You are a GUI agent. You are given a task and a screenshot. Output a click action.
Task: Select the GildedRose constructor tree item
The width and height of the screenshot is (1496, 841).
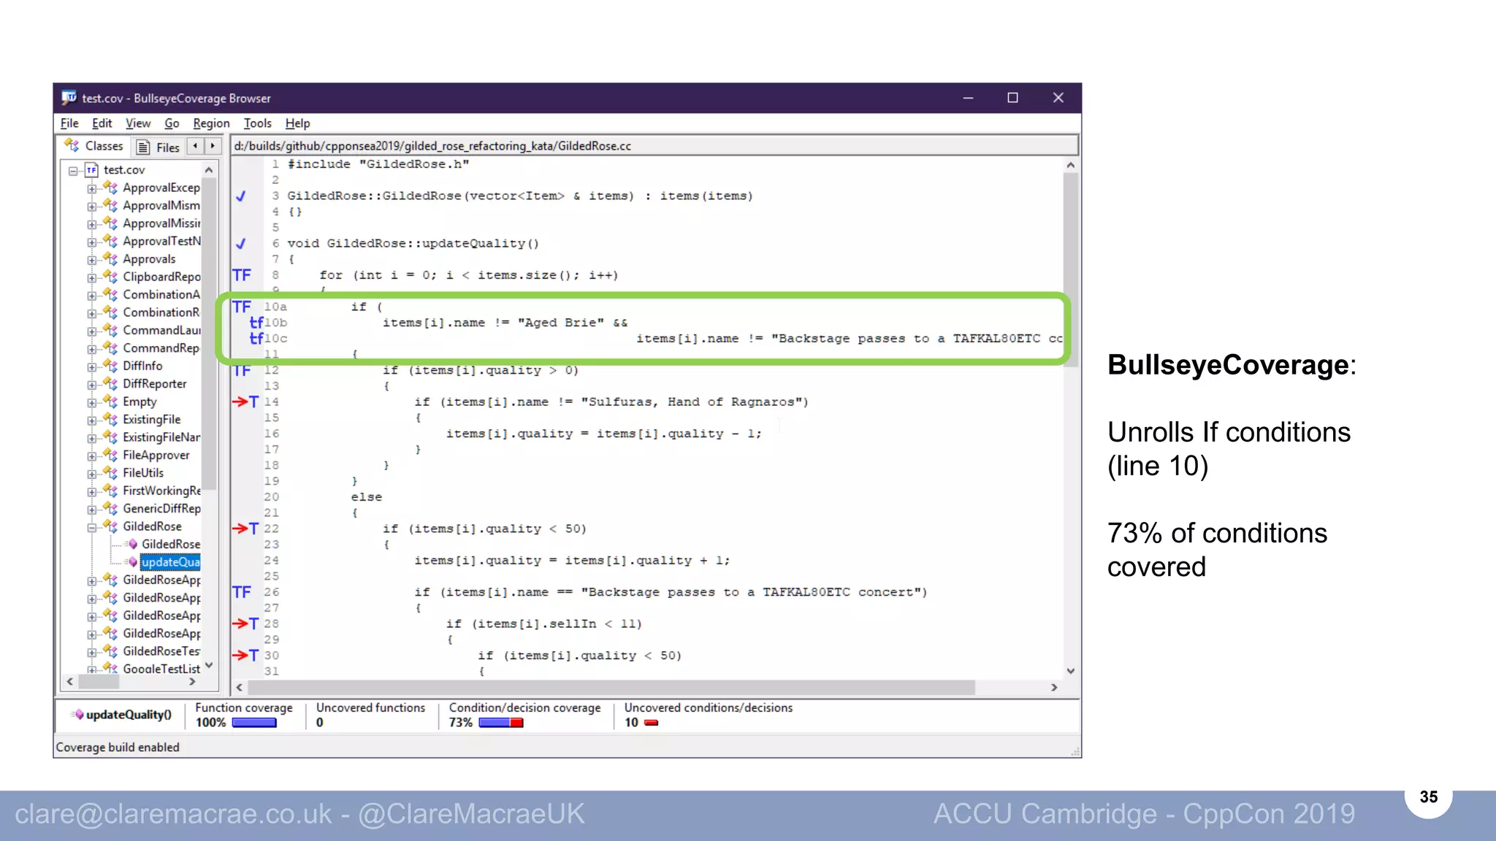(171, 544)
